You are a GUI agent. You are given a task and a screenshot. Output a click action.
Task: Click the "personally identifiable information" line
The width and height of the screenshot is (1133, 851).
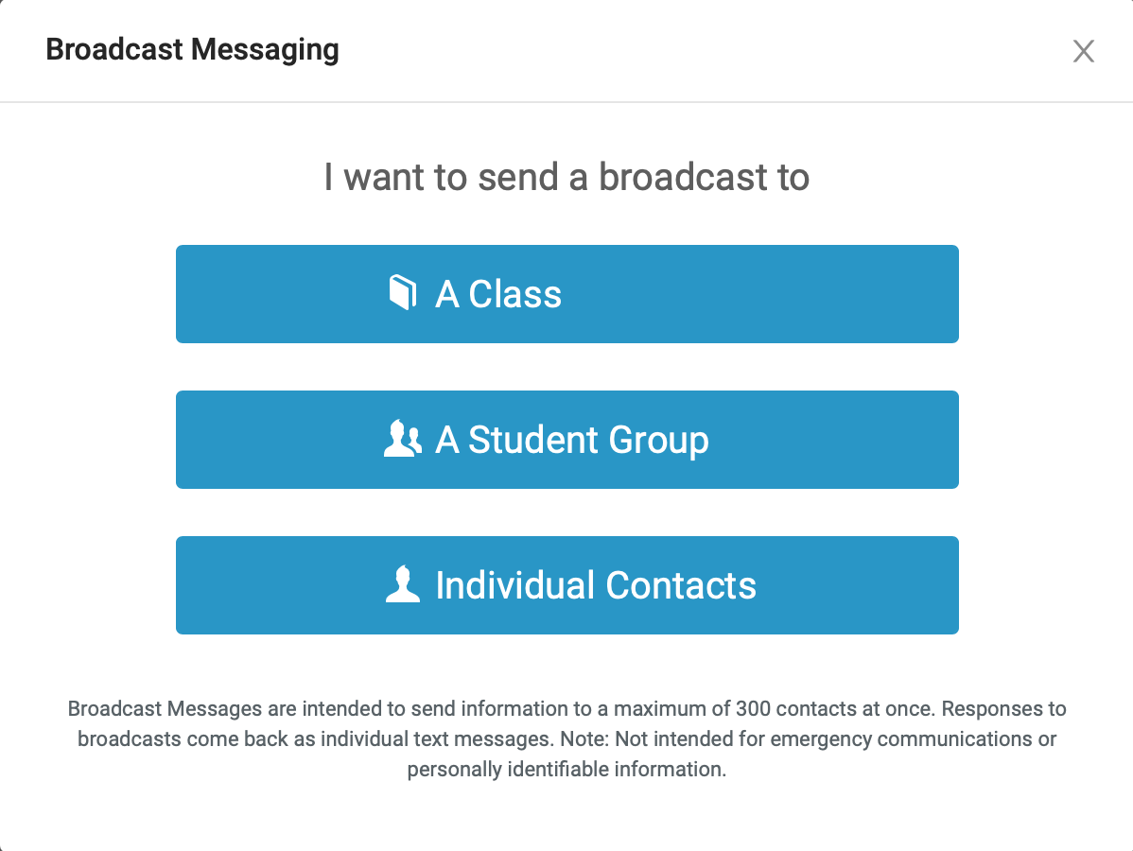point(566,769)
